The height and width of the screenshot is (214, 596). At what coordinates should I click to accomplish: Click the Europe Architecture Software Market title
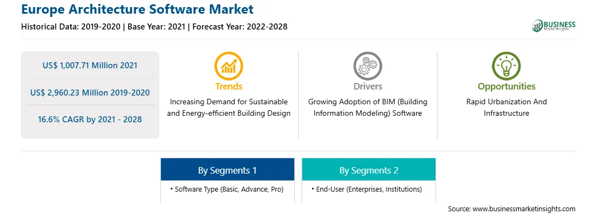click(x=137, y=9)
